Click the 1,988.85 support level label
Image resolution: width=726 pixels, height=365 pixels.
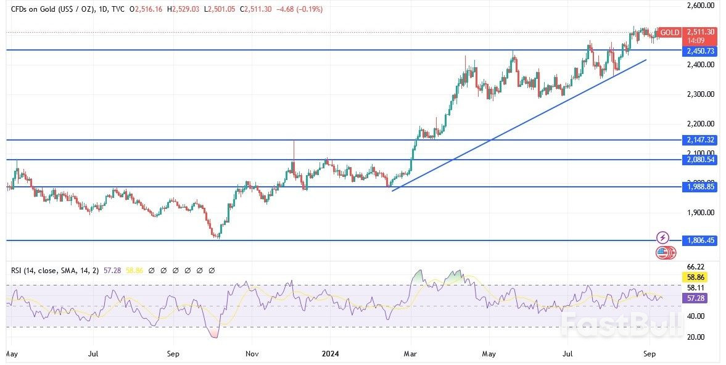click(x=699, y=187)
